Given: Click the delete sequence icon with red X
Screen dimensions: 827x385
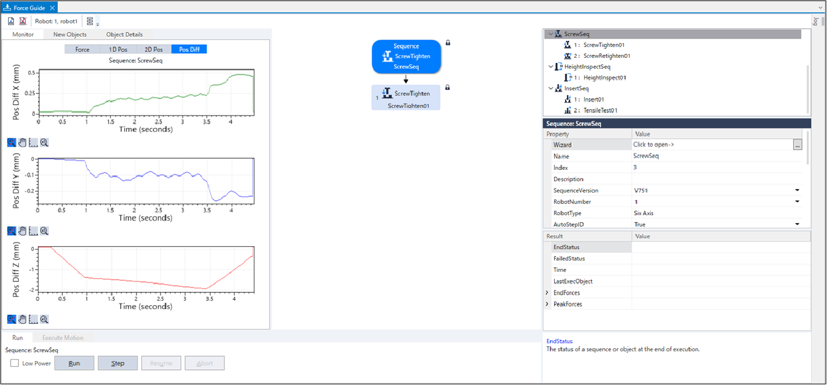Looking at the screenshot, I should pyautogui.click(x=23, y=21).
